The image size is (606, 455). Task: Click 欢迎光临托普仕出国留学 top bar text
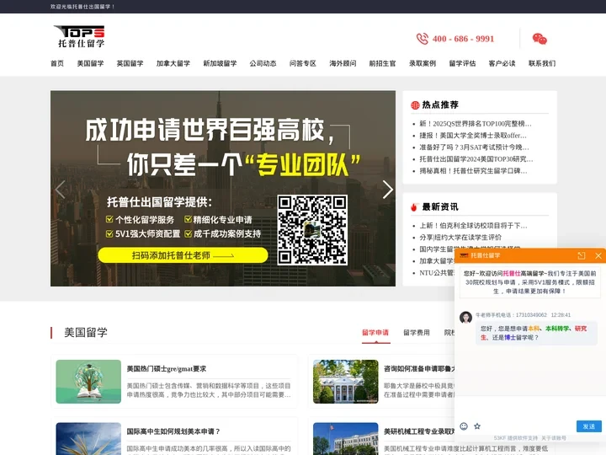click(82, 7)
